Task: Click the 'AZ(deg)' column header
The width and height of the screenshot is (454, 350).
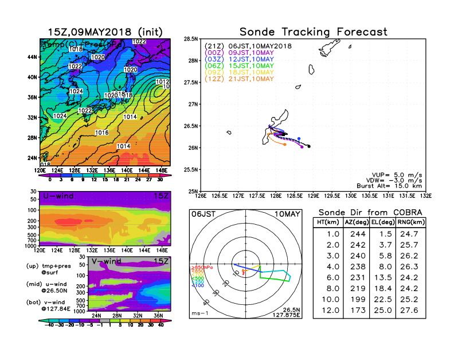Action: pyautogui.click(x=357, y=222)
